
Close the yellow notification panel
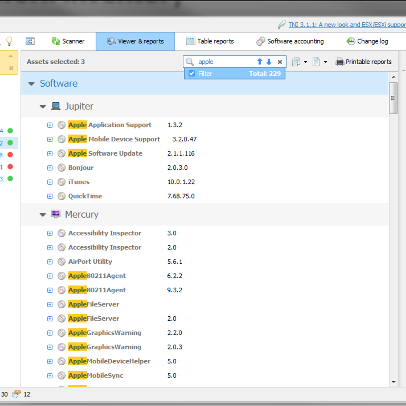pyautogui.click(x=11, y=68)
